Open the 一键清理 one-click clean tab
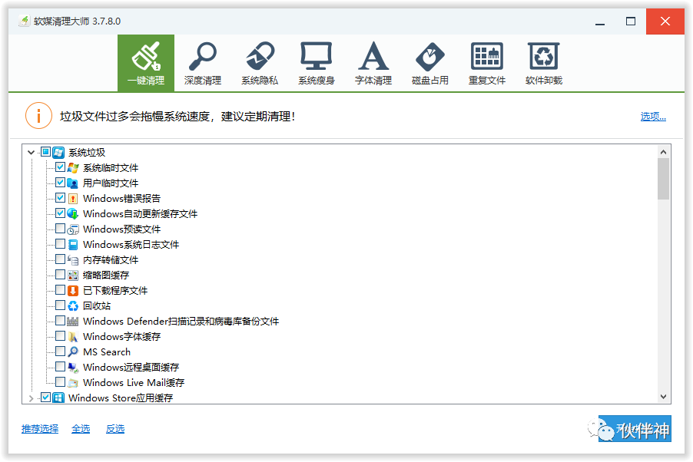Viewport: 693px width, 462px height. tap(146, 63)
